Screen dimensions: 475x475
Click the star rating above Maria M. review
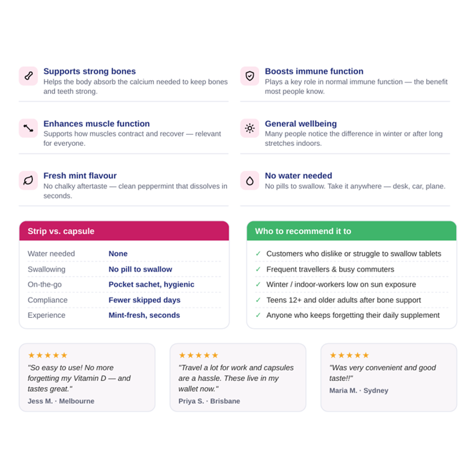(349, 355)
